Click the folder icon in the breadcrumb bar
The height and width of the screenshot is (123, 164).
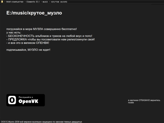point(2,2)
